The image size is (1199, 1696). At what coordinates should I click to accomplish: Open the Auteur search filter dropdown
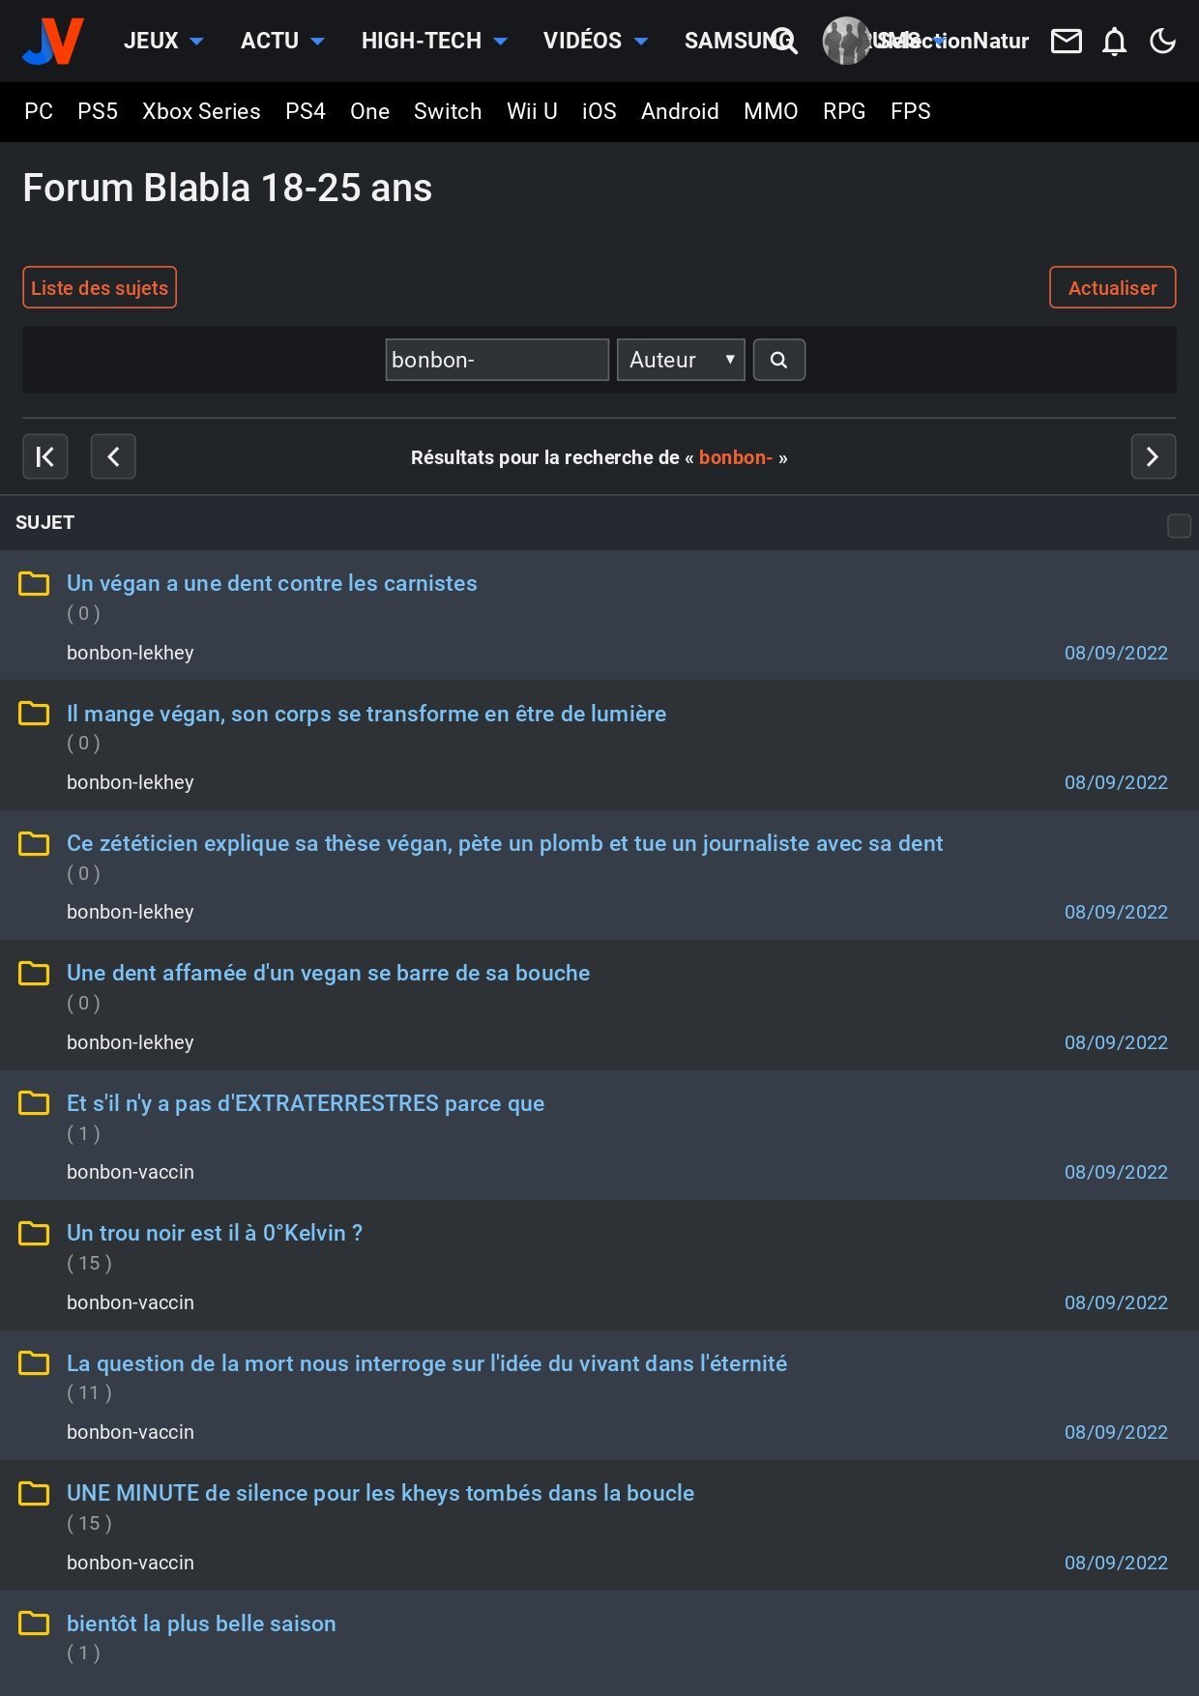point(680,360)
